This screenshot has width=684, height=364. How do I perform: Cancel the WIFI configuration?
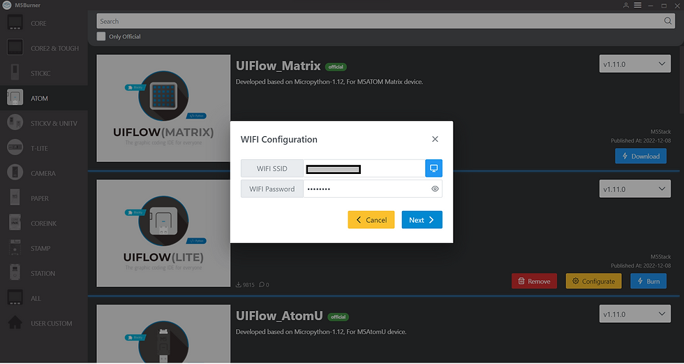(371, 219)
